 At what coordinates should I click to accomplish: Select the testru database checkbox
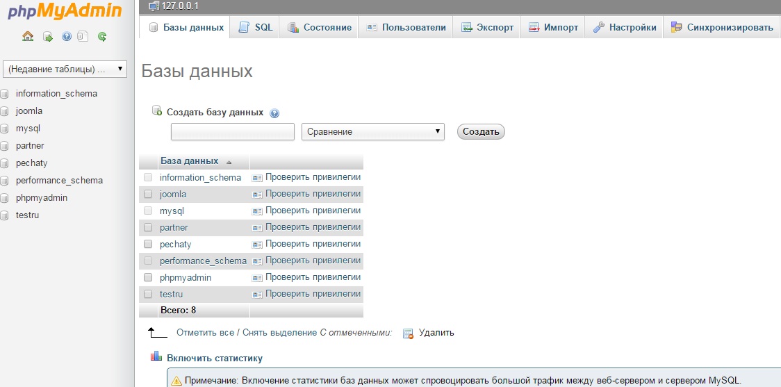tap(148, 295)
